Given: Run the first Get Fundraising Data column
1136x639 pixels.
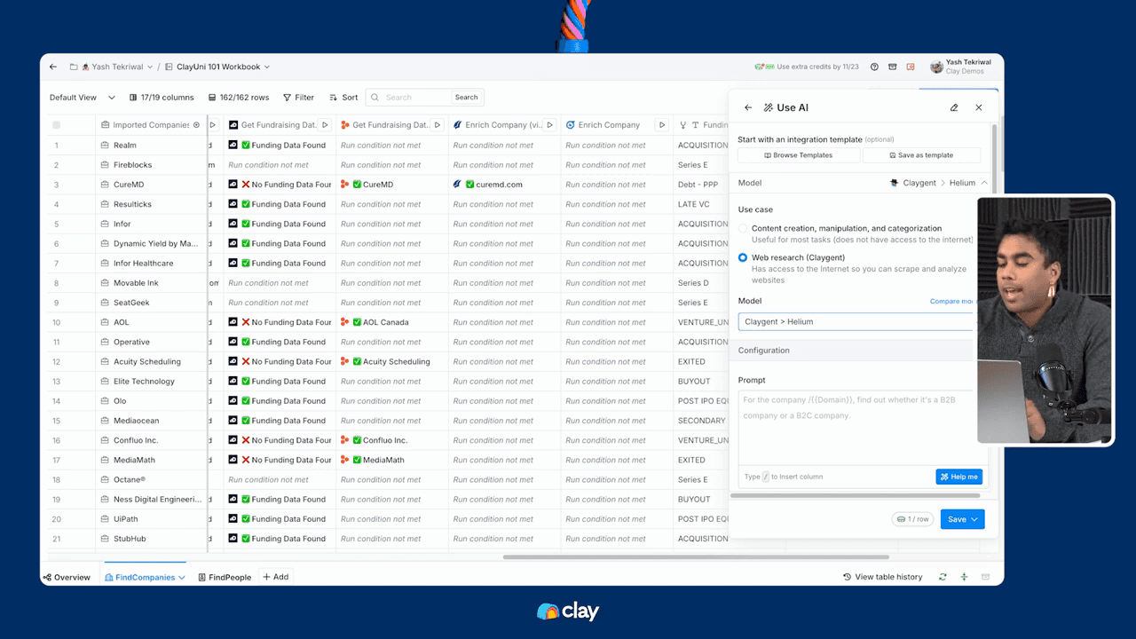Looking at the screenshot, I should pyautogui.click(x=325, y=125).
